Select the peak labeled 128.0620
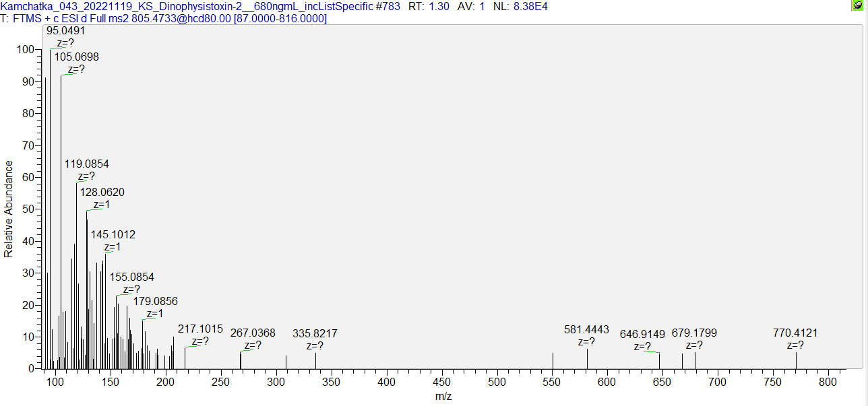This screenshot has width=868, height=406. 102,193
